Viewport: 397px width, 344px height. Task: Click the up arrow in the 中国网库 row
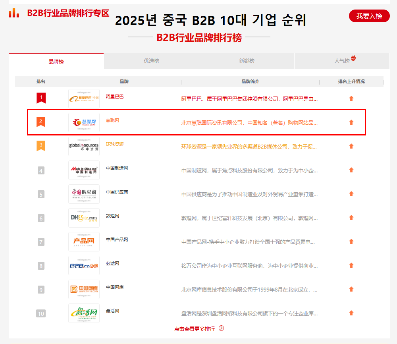point(351,289)
